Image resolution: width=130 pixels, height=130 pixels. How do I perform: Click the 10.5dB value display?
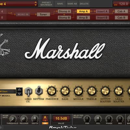61,118
